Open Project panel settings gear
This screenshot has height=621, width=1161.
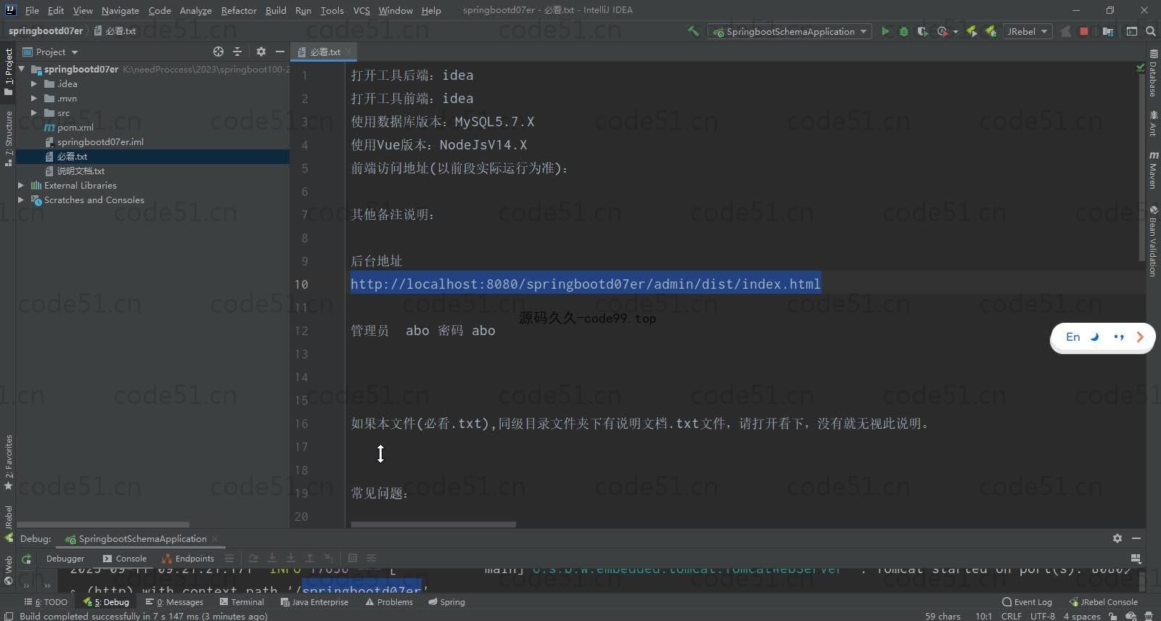261,52
